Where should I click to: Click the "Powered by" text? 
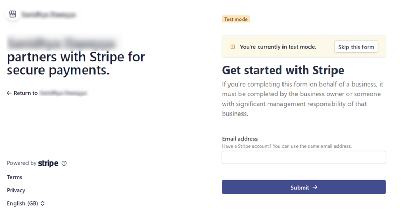click(x=21, y=163)
